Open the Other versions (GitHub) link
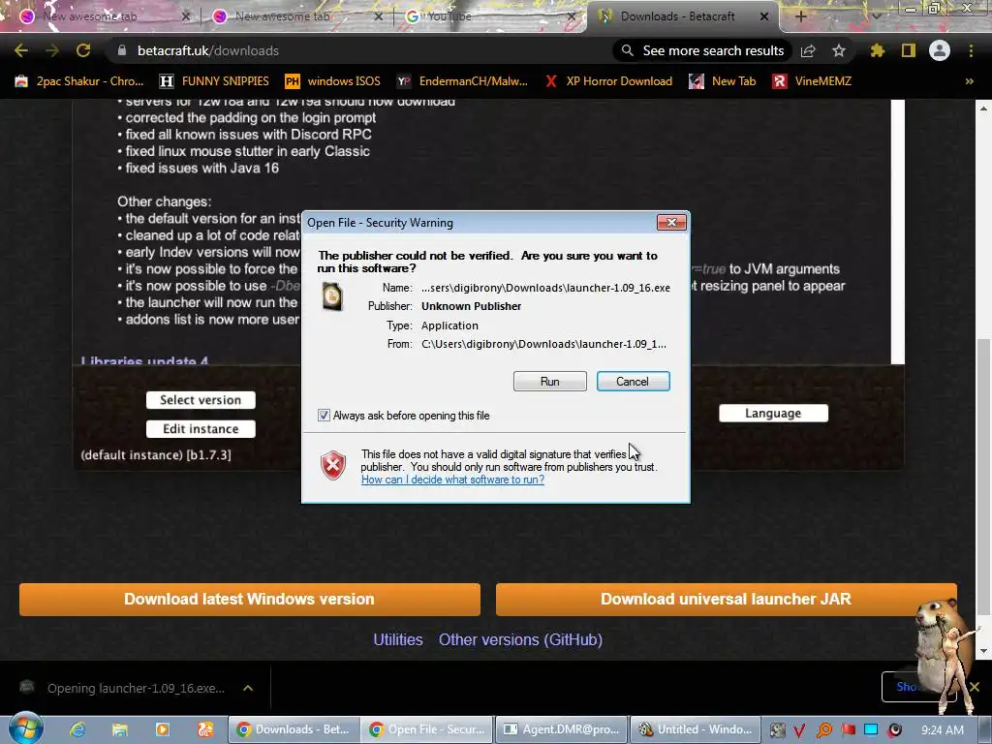This screenshot has width=992, height=744. [x=520, y=639]
